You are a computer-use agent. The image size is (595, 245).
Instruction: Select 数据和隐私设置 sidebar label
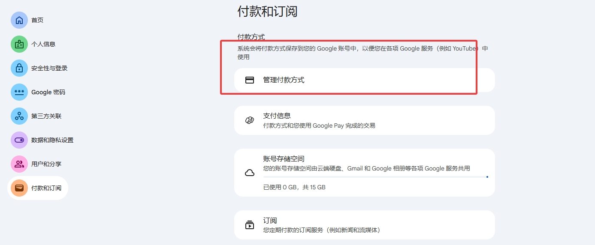[x=52, y=140]
